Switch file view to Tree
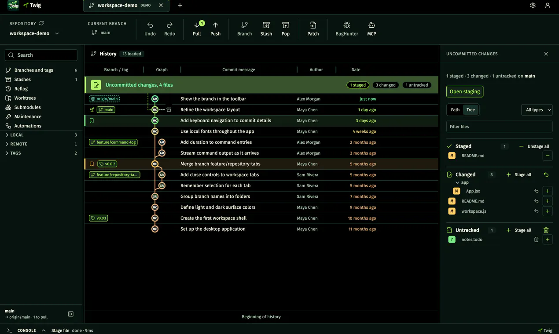Screen dimensions: 559x334 [471, 110]
